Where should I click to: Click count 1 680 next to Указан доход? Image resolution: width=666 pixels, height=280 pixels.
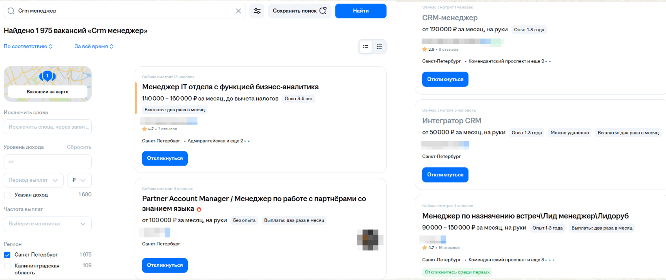coord(85,195)
